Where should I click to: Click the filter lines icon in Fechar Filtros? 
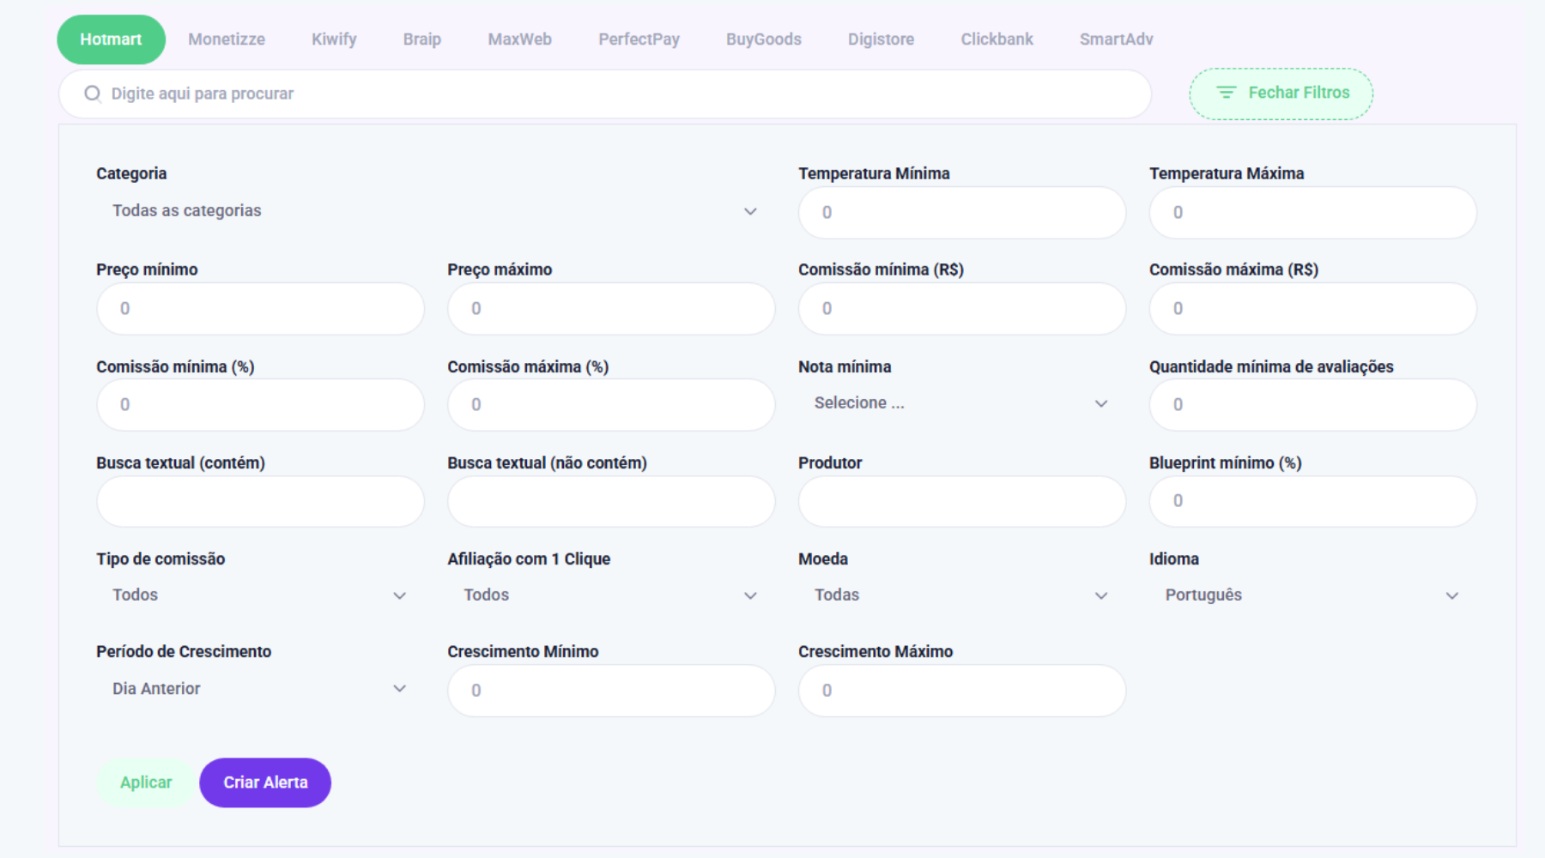coord(1226,93)
